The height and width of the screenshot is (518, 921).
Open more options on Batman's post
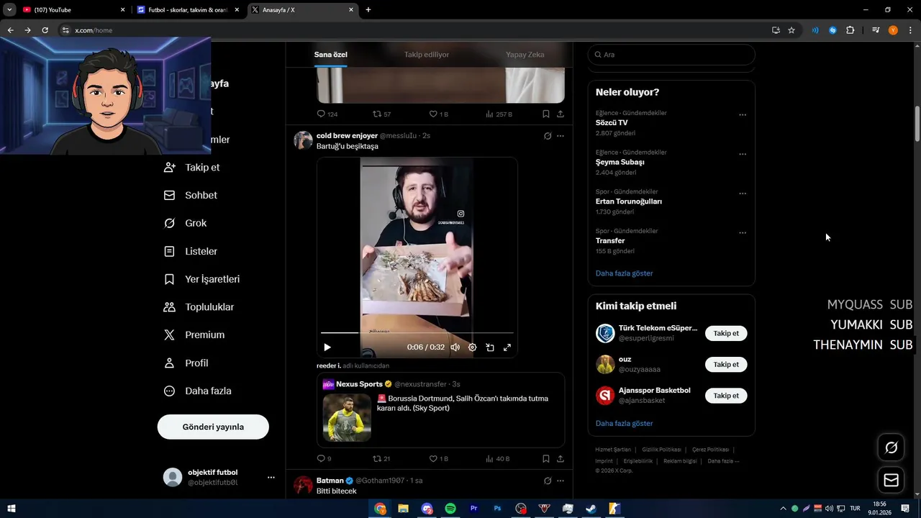pos(561,481)
